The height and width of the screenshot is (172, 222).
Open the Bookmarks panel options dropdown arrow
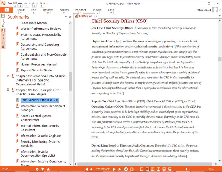(66, 17)
